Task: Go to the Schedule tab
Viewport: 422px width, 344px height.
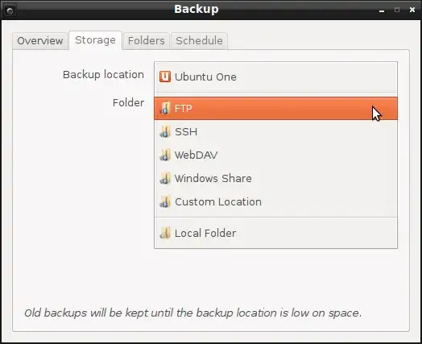Action: [x=199, y=41]
